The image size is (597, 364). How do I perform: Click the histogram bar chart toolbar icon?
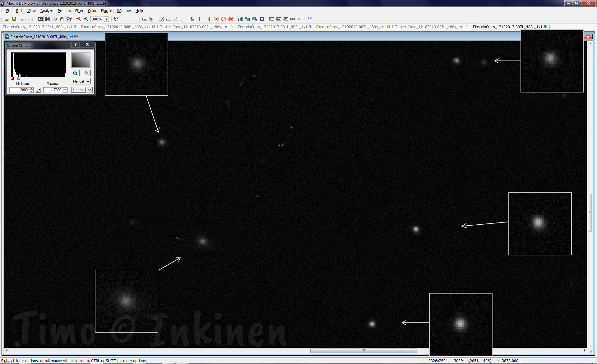(240, 19)
